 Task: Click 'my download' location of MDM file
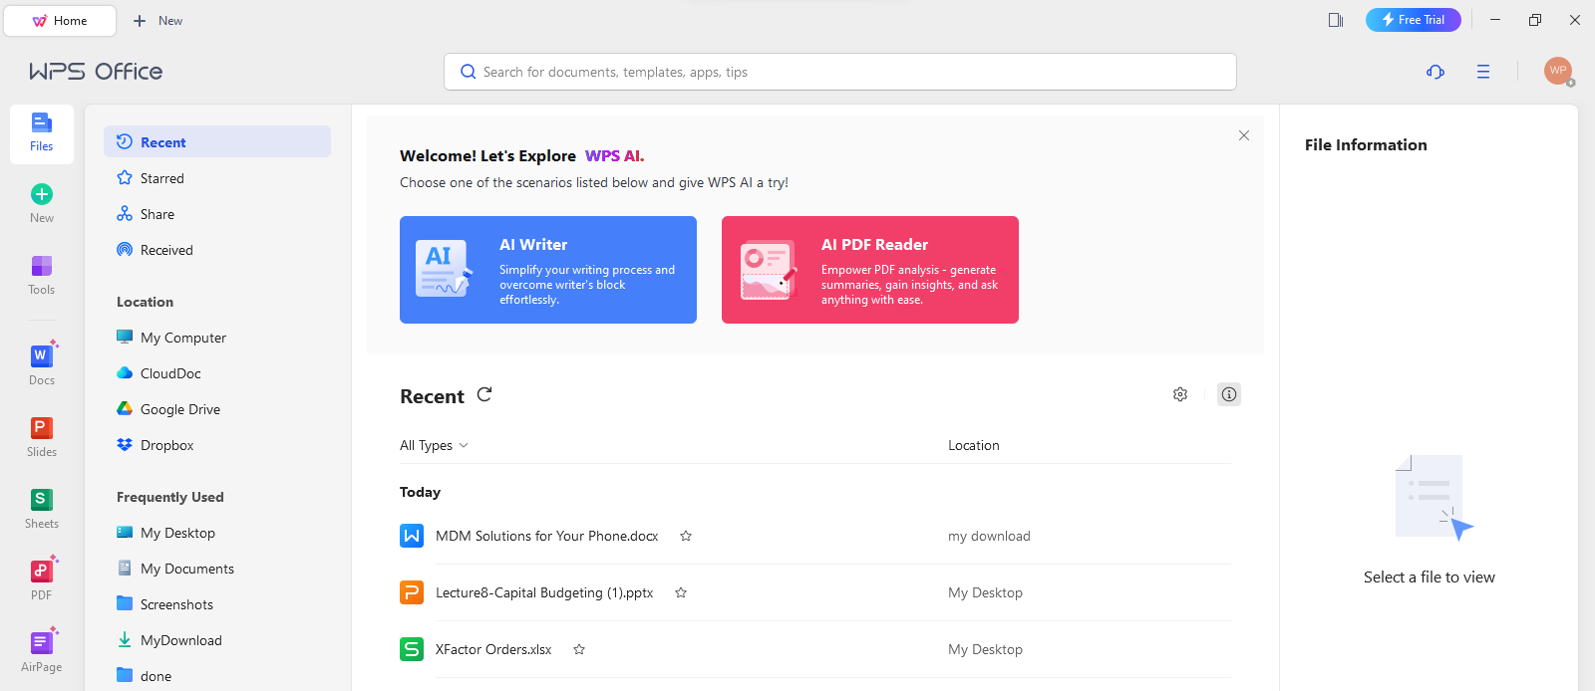pyautogui.click(x=989, y=536)
